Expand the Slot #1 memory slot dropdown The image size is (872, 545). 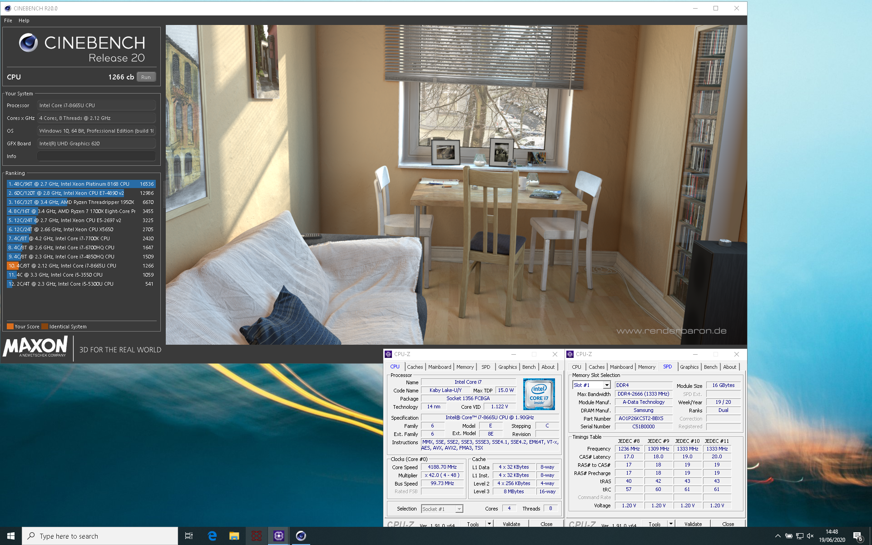606,385
